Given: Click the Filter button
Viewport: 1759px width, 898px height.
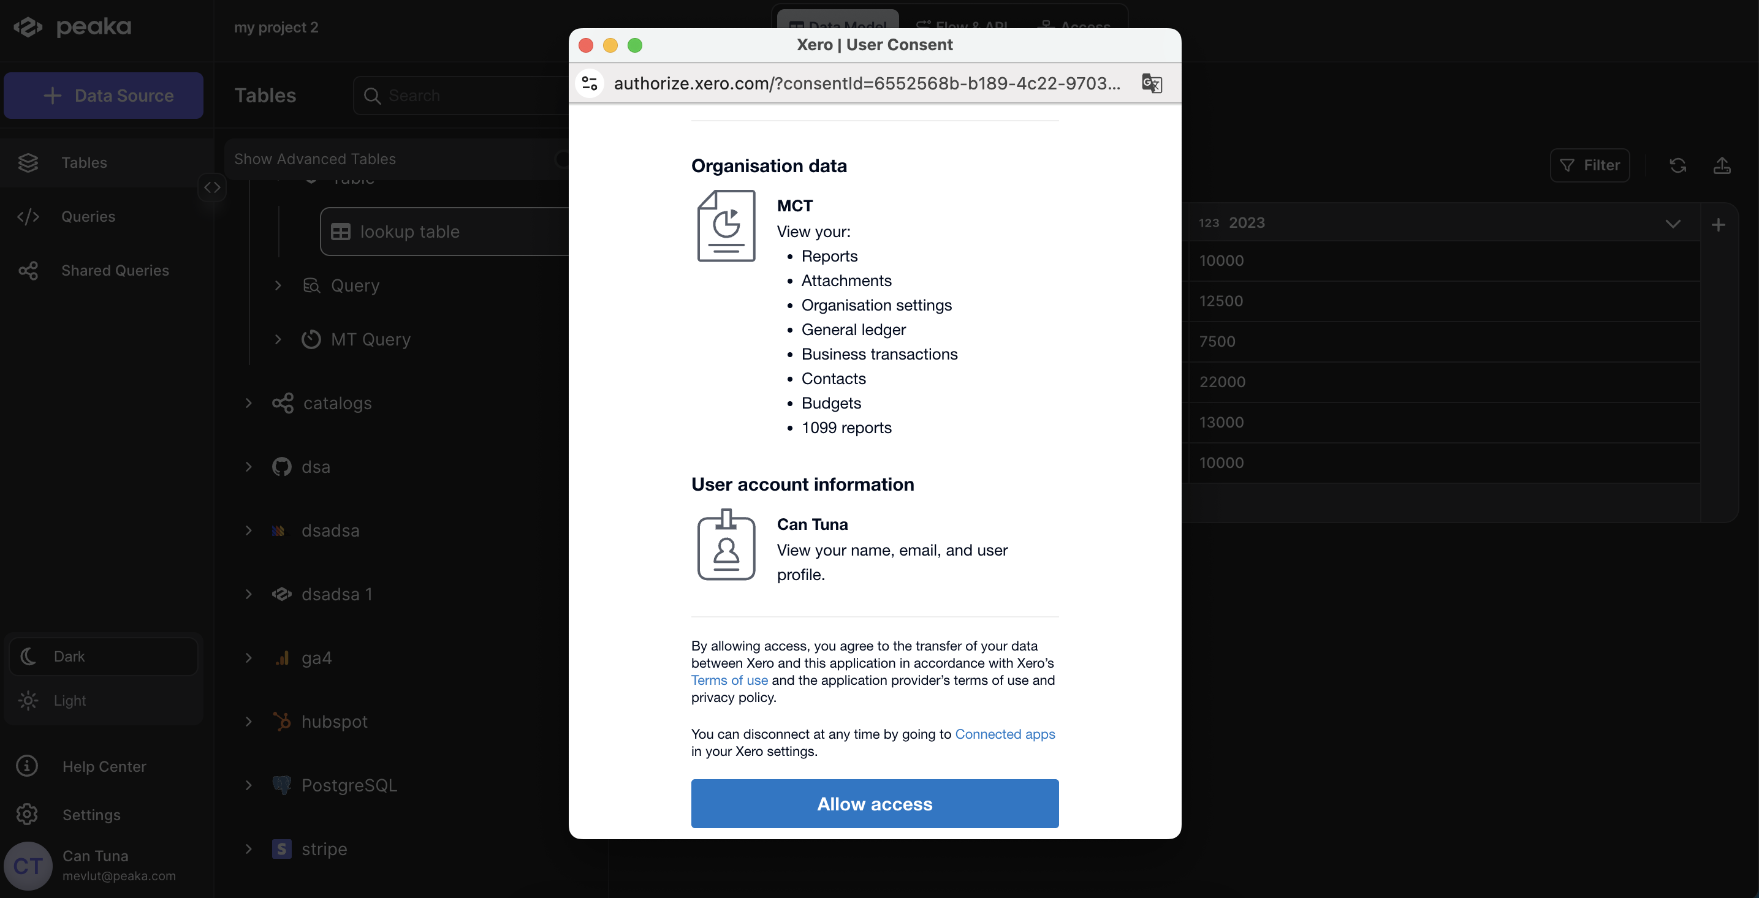Looking at the screenshot, I should [1590, 165].
